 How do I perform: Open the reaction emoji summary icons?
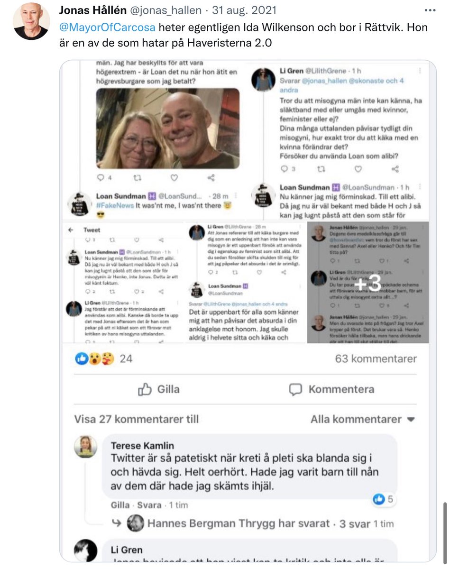click(x=95, y=358)
